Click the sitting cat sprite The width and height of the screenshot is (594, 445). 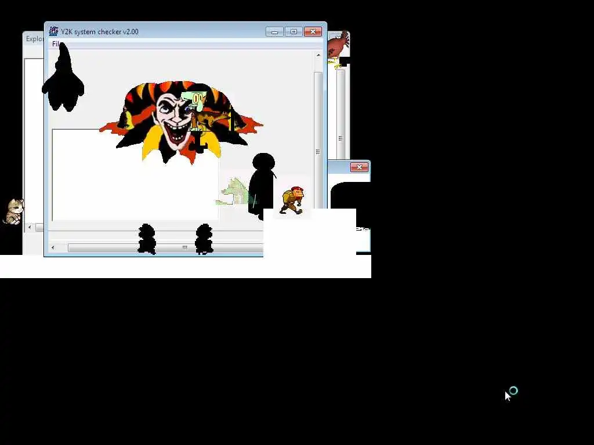14,211
